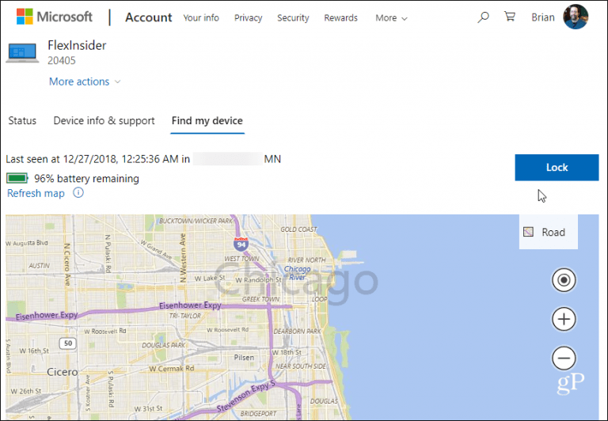608x421 pixels.
Task: Click the Route 50 shield on map
Action: point(68,343)
